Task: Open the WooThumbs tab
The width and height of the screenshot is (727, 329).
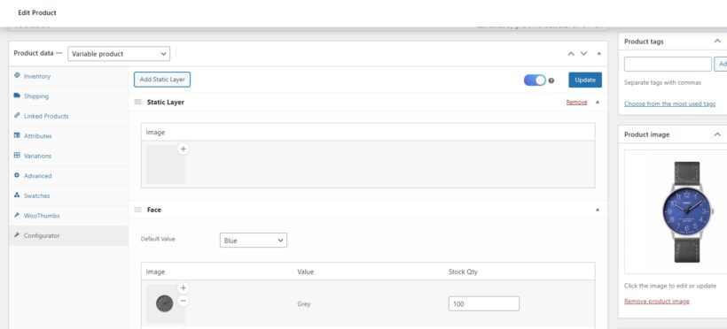Action: pyautogui.click(x=68, y=216)
